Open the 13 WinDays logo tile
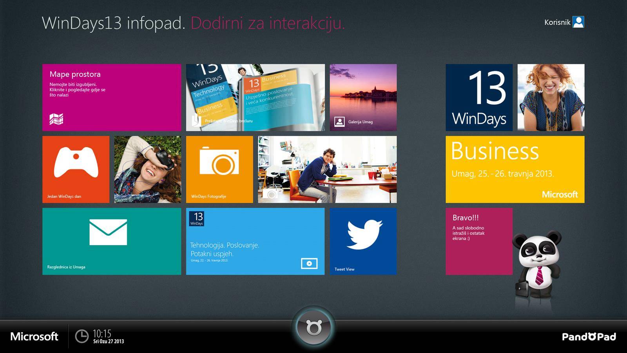Screen dimensions: 627x353 [479, 97]
